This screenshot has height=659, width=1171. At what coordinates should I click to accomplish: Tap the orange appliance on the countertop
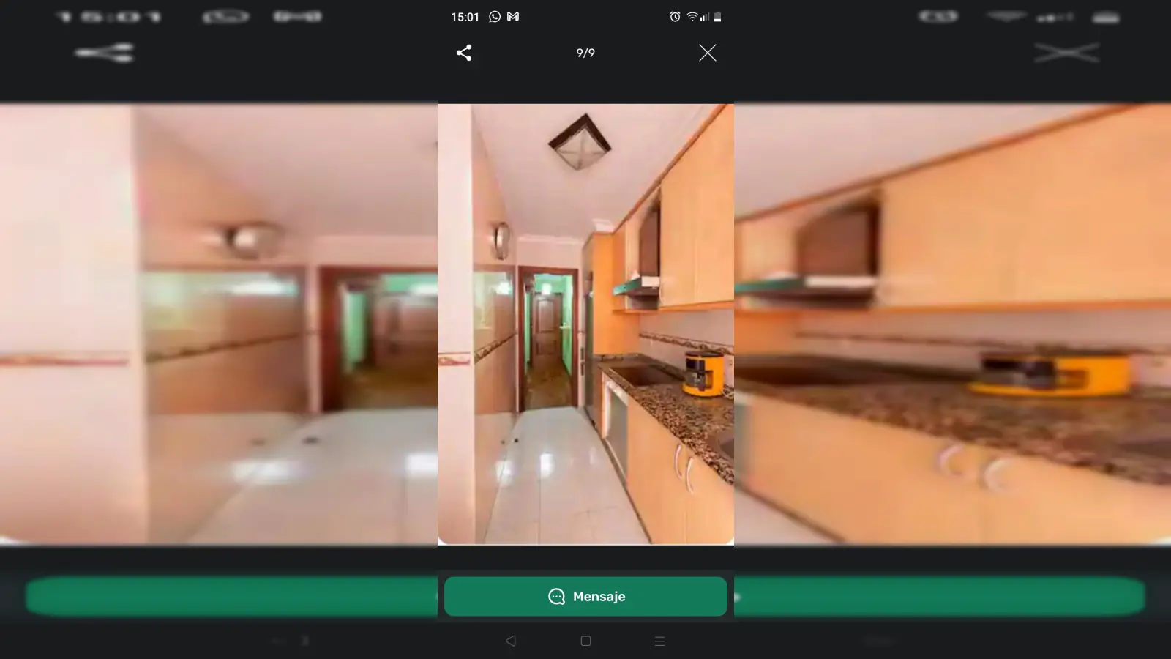click(703, 373)
